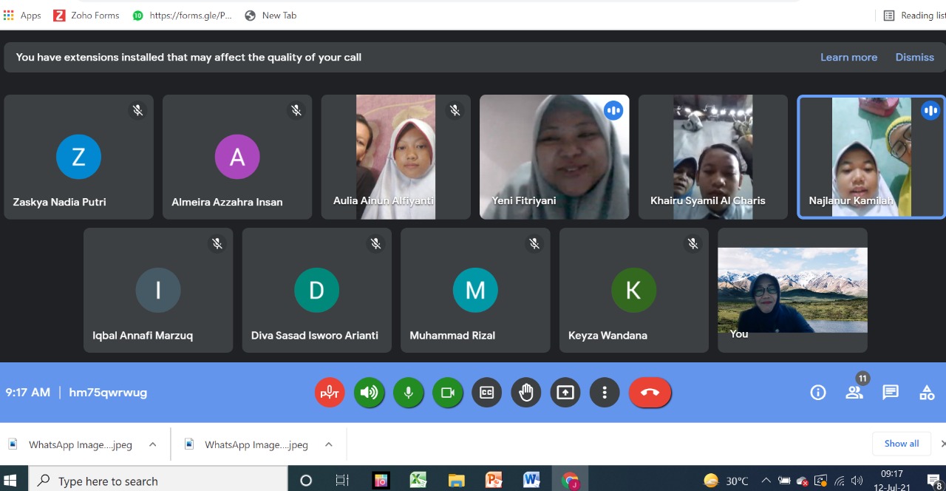
Task: Open meeting details info icon
Action: (x=817, y=393)
